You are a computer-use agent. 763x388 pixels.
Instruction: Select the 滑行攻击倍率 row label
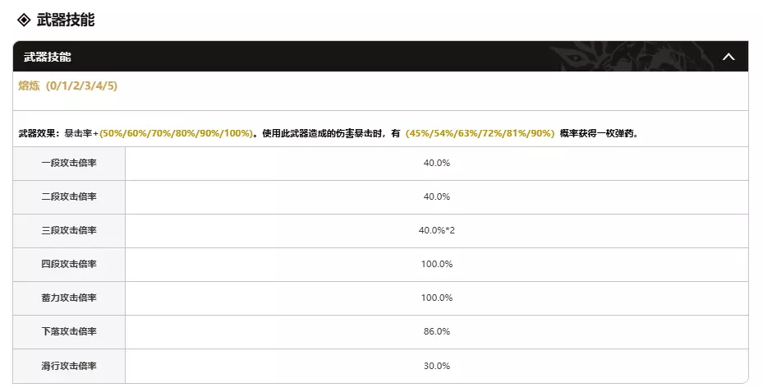click(69, 365)
